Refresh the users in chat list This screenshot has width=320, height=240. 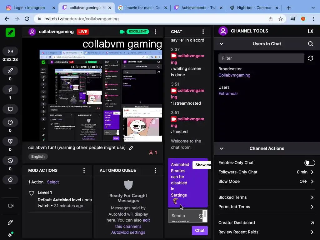click(310, 58)
